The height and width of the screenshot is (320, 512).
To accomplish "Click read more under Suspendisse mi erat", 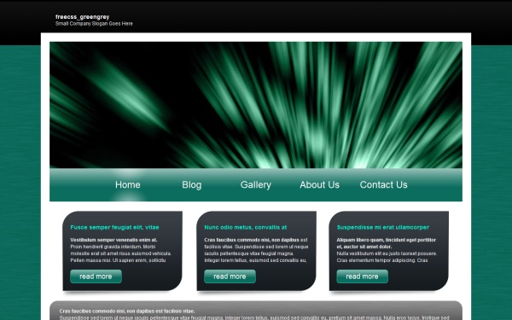I will (x=363, y=276).
